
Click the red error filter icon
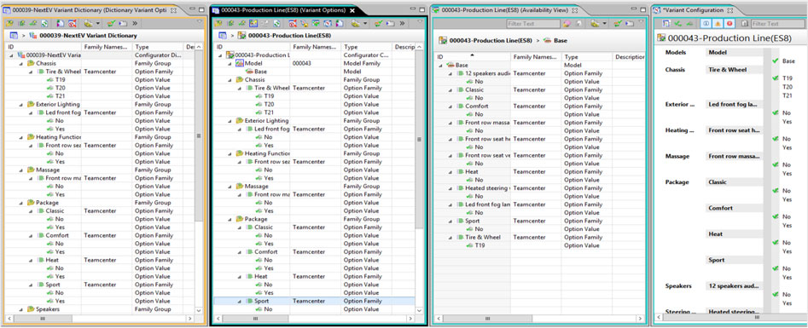[730, 24]
